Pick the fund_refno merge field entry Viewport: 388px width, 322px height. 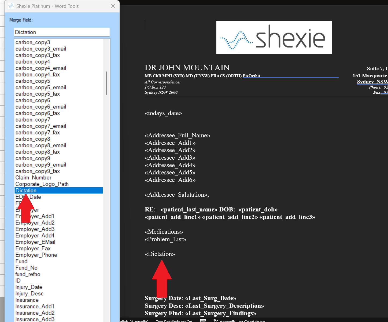58,274
